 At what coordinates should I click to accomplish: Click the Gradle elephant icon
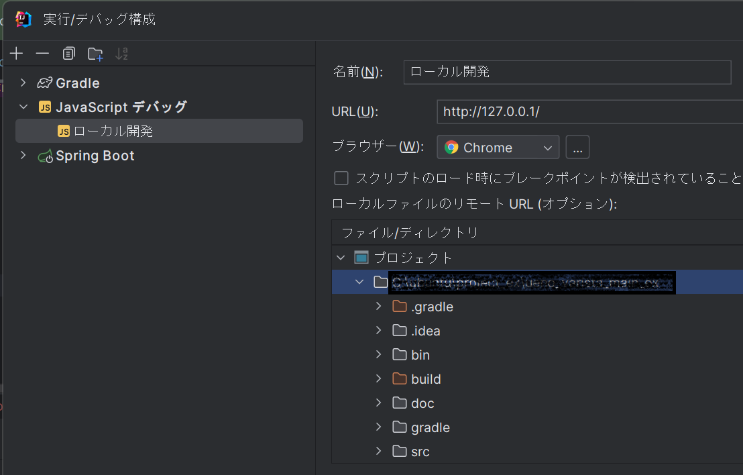pos(44,83)
